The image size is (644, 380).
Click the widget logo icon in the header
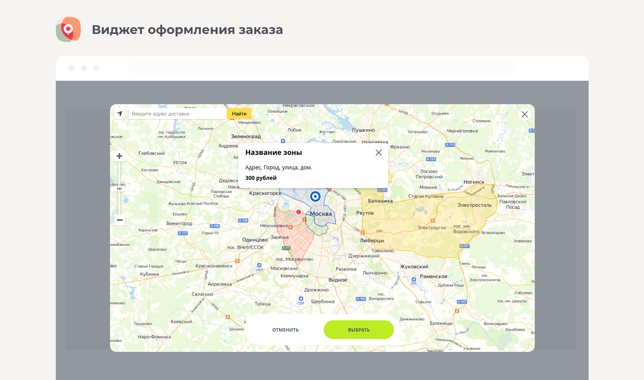click(x=68, y=29)
